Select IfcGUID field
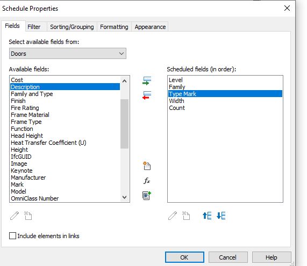The height and width of the screenshot is (266, 307). coord(65,157)
